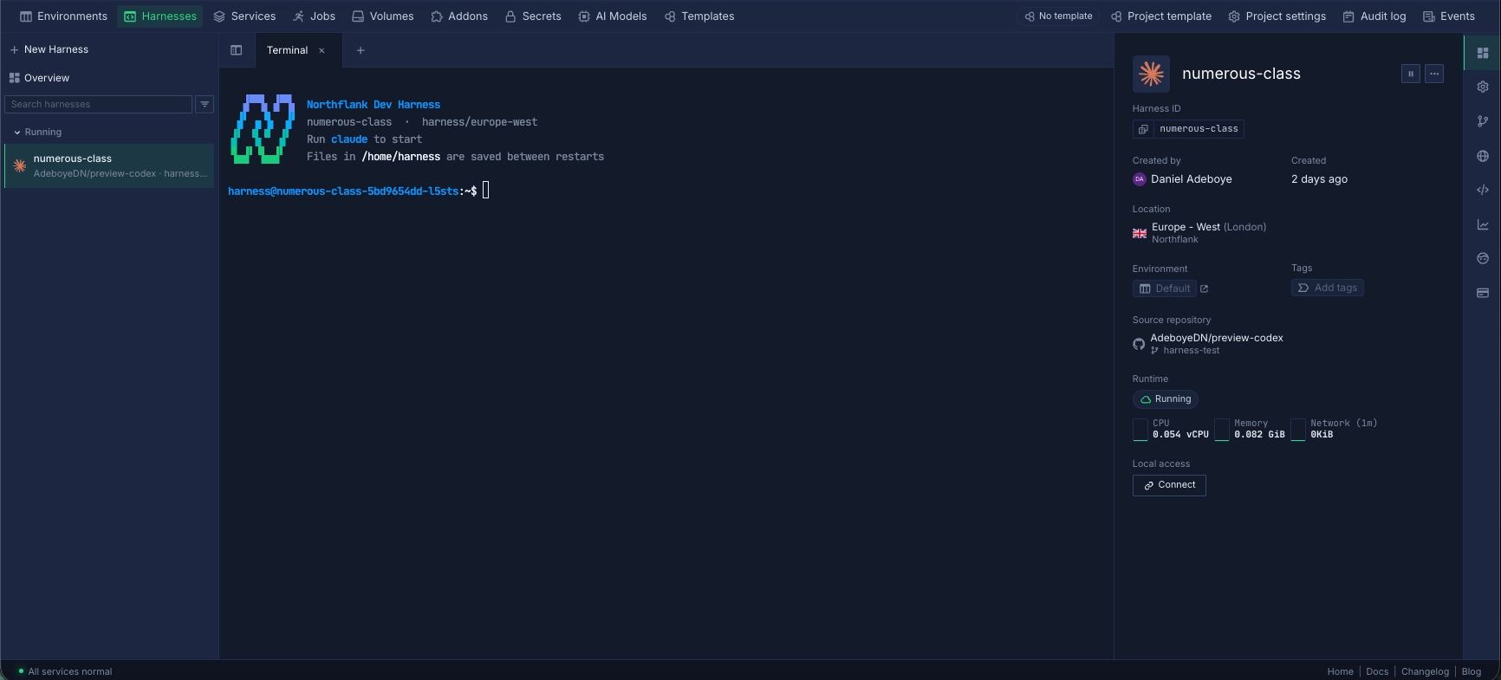Screen dimensions: 1501x680
Task: Open Events
Action: click(1449, 16)
